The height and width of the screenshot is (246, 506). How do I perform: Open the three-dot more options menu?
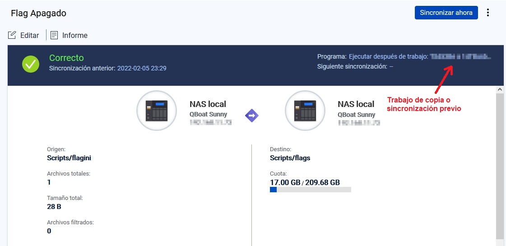click(487, 13)
